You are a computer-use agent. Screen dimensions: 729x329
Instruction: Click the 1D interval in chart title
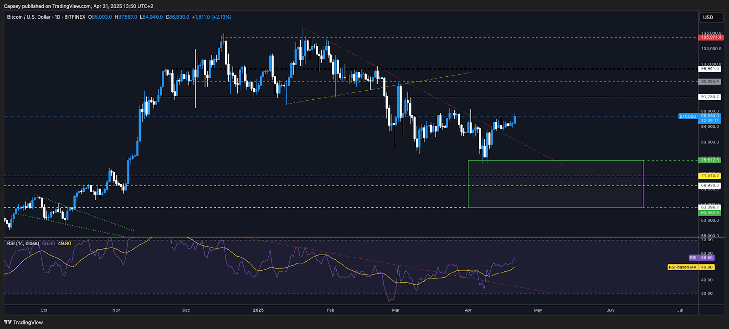(x=57, y=17)
